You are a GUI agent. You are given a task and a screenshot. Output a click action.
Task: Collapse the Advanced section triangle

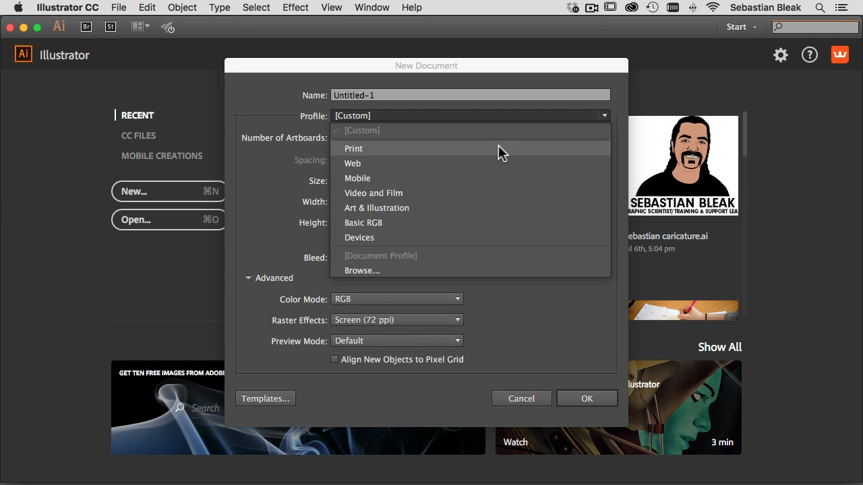[x=248, y=278]
